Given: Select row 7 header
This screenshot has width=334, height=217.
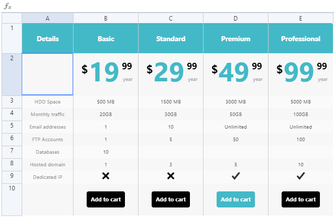Looking at the screenshot, I should (x=12, y=152).
